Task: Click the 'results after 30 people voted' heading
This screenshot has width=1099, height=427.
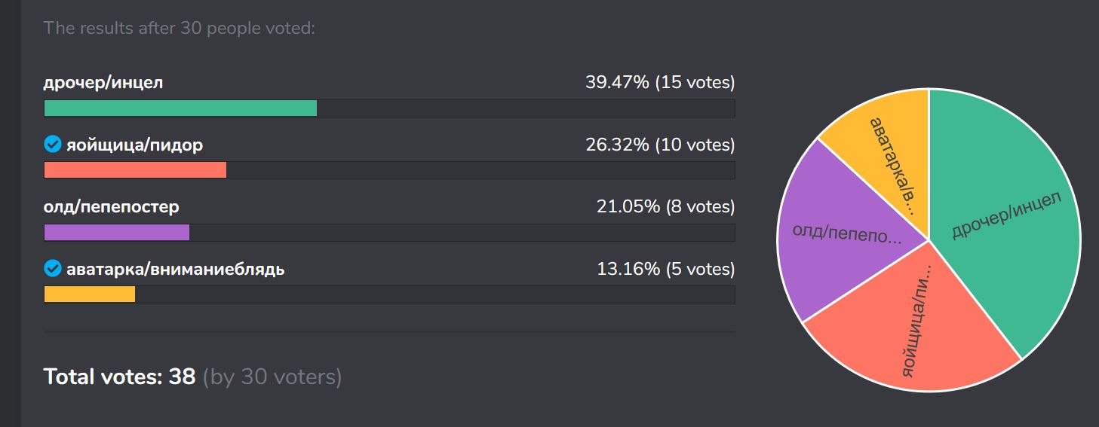Action: (x=179, y=29)
